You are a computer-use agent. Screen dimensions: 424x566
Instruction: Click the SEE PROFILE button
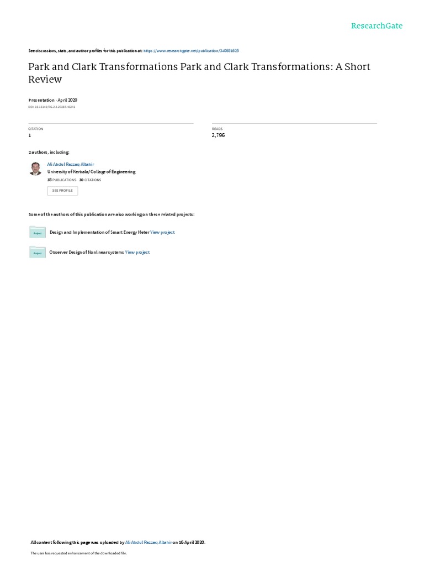62,191
